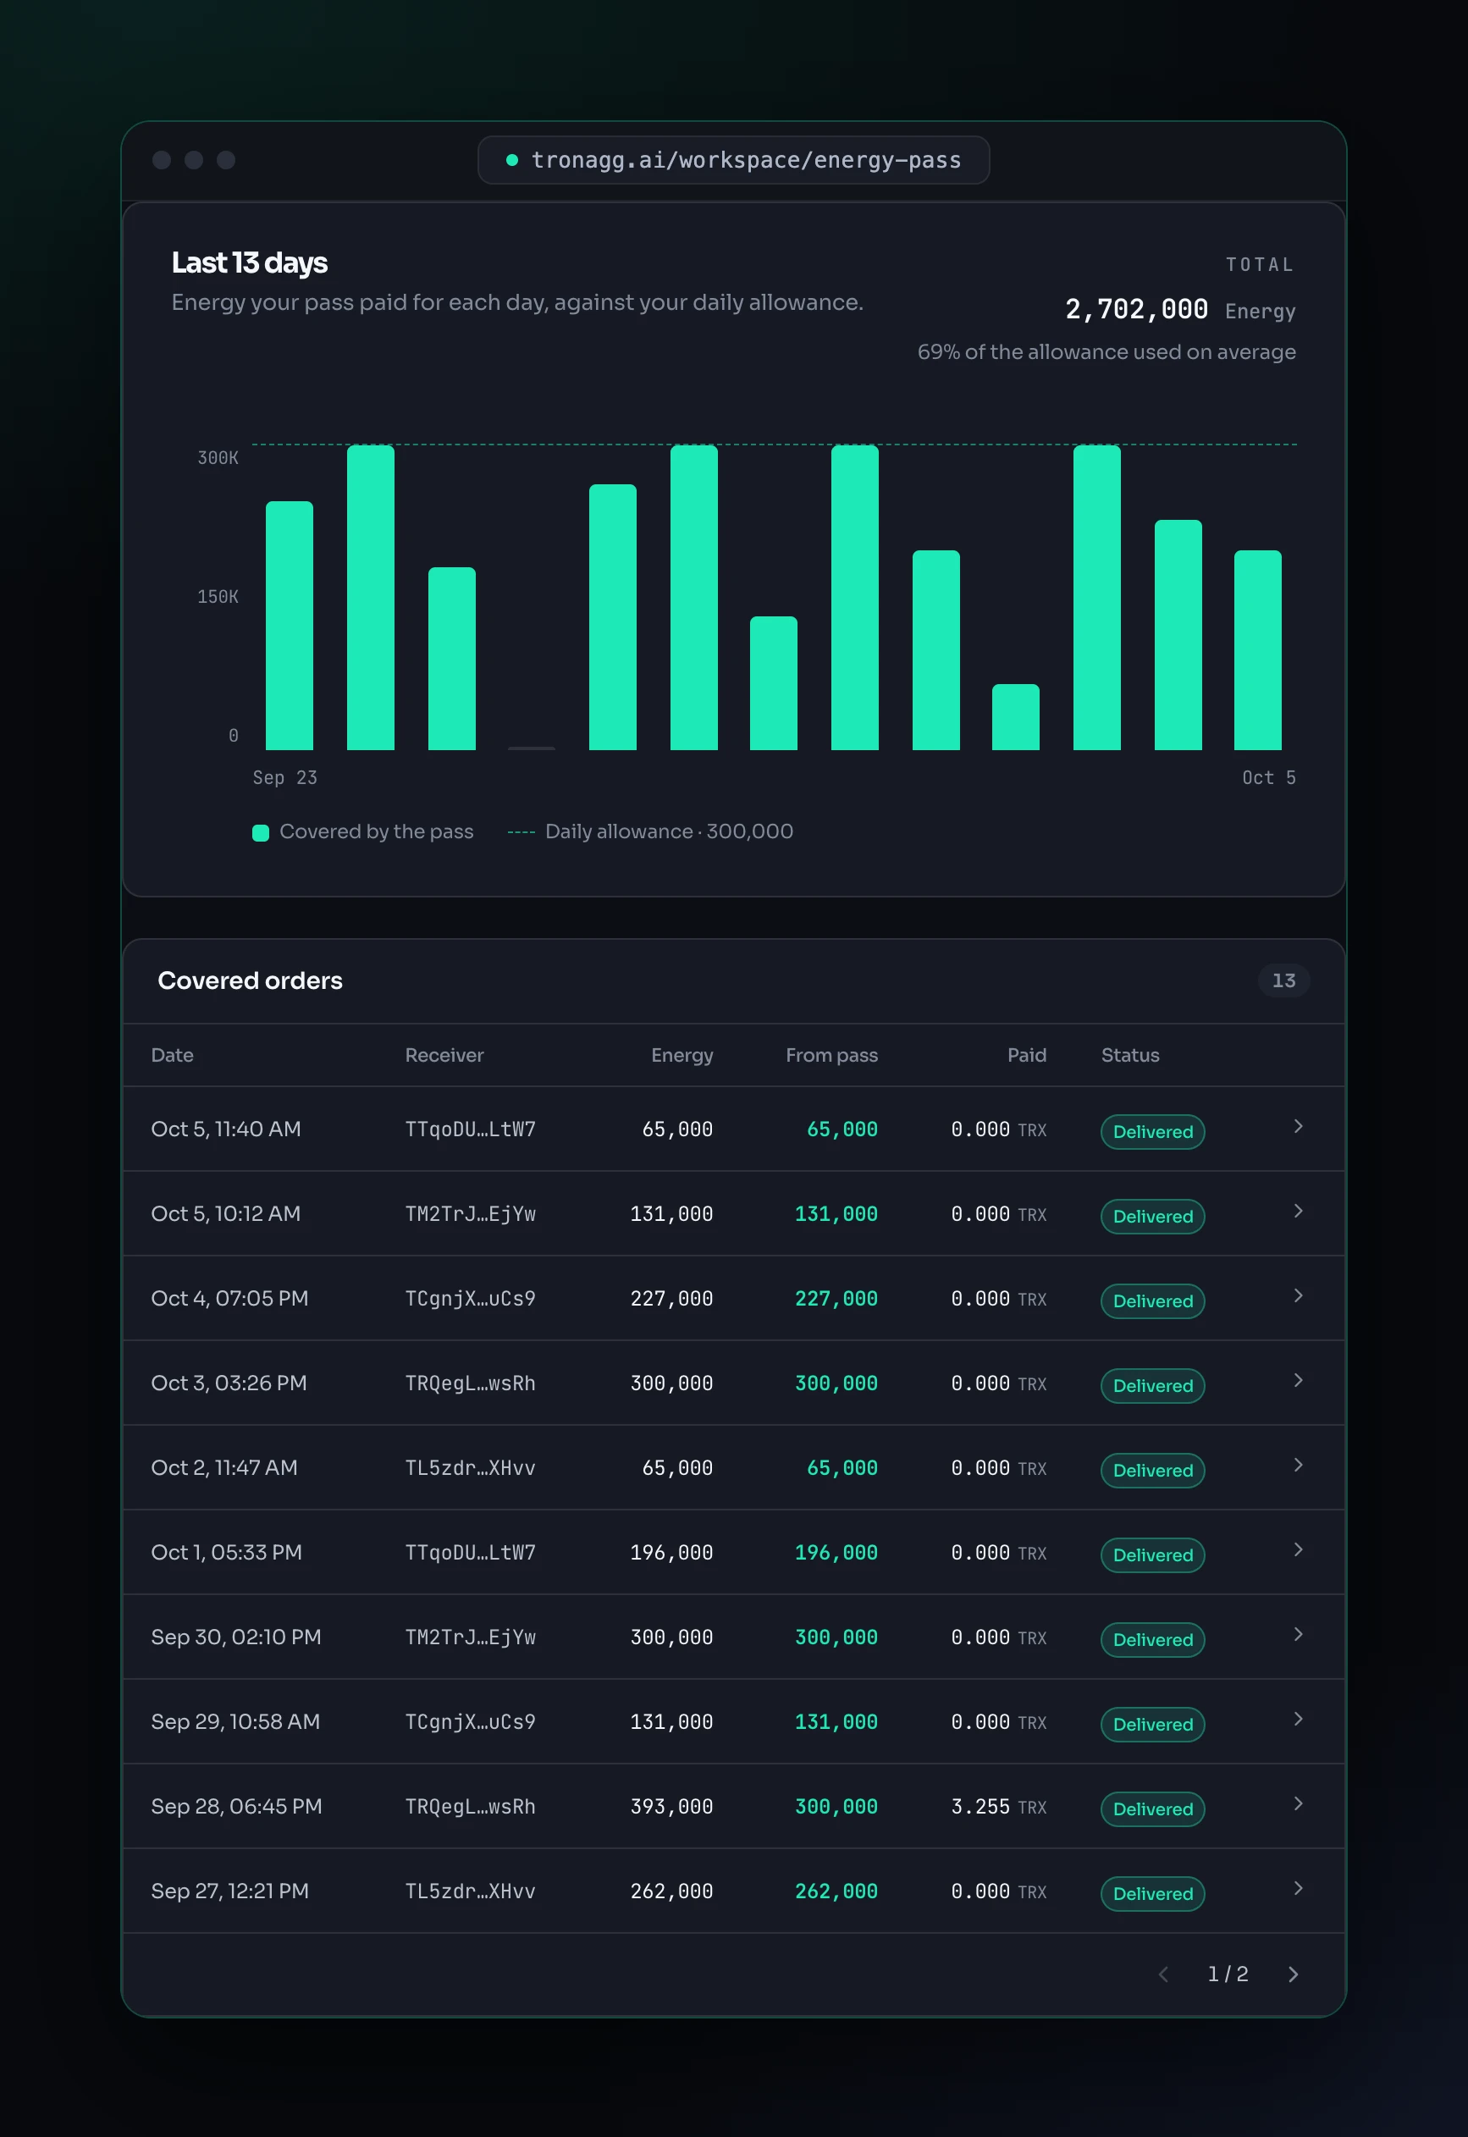This screenshot has height=2137, width=1468.
Task: Open the Oct 5, 11:40 AM order chevron
Action: [1298, 1126]
